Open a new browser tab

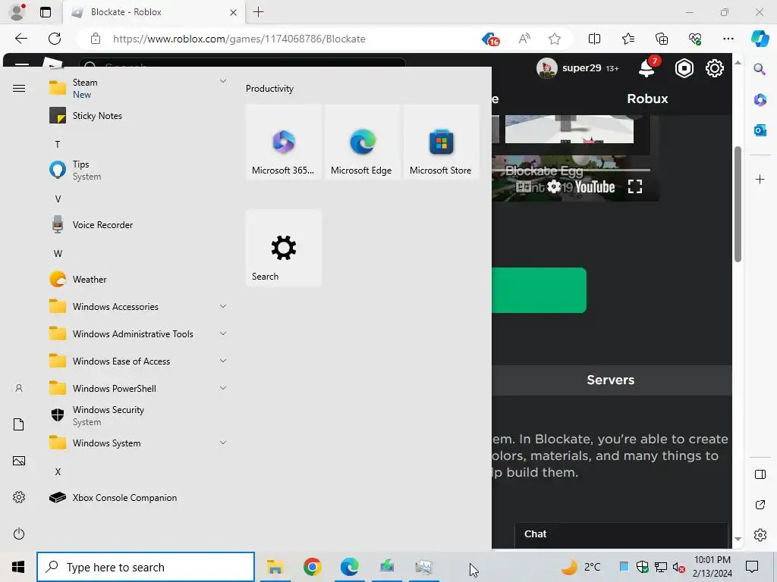(258, 12)
